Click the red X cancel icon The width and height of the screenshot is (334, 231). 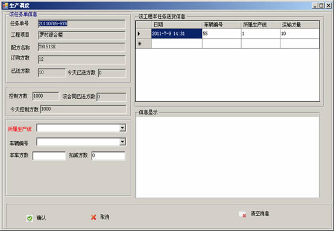click(93, 217)
